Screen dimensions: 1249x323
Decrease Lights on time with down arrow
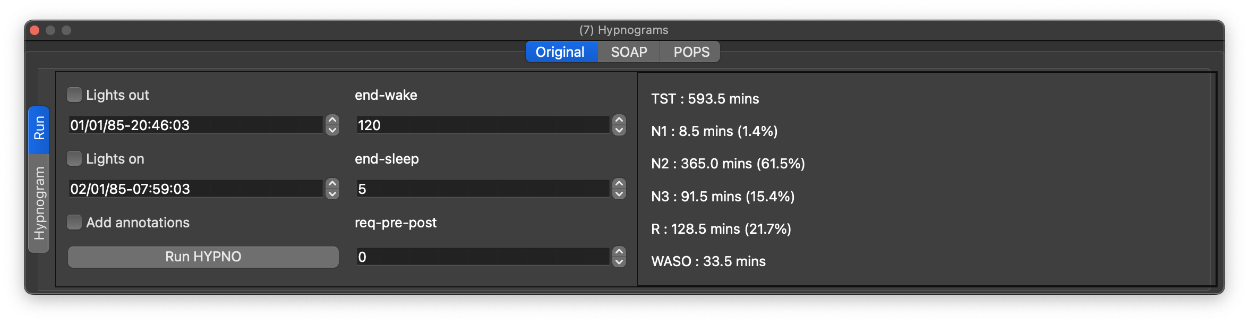(332, 194)
